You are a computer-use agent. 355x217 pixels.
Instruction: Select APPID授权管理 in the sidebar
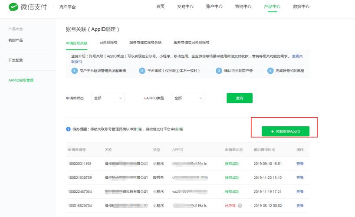pyautogui.click(x=21, y=80)
